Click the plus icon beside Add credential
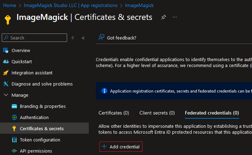 pos(104,146)
